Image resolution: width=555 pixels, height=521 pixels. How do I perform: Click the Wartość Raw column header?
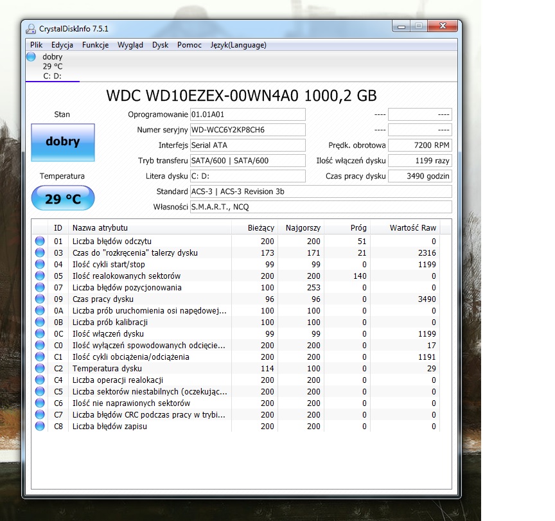pyautogui.click(x=405, y=228)
